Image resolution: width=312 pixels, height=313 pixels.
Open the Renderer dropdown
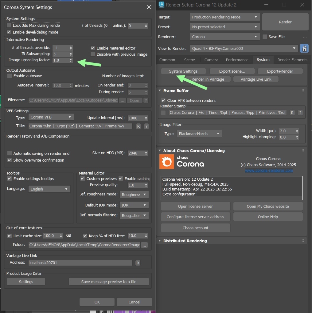(x=224, y=37)
